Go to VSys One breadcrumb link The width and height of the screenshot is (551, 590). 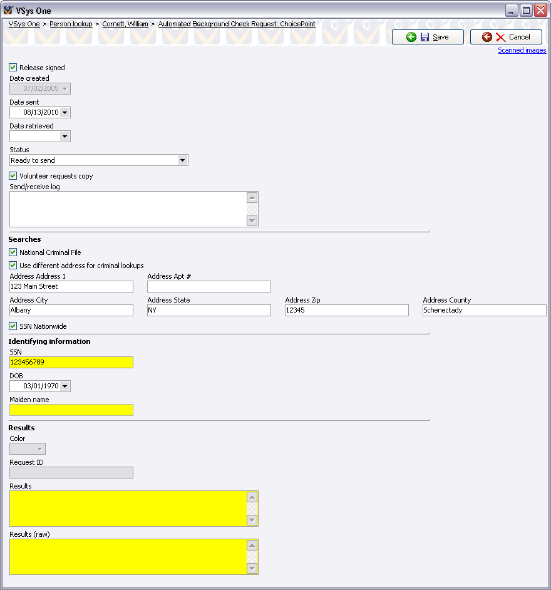pyautogui.click(x=24, y=24)
